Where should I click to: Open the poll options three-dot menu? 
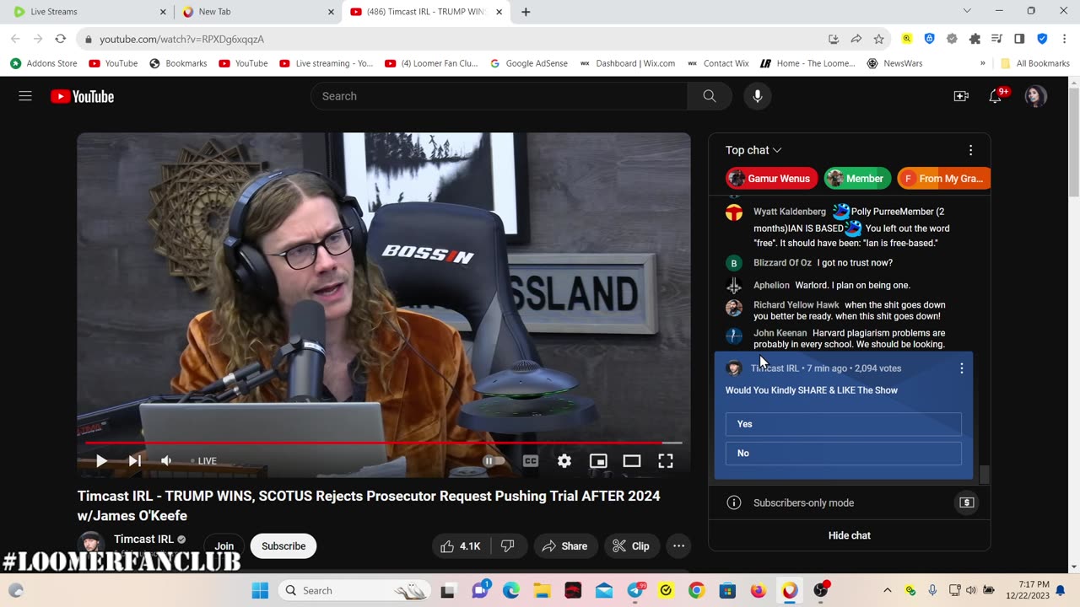pos(961,368)
